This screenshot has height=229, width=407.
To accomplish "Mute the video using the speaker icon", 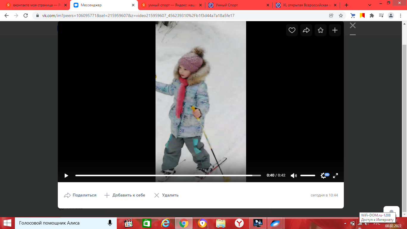I will tap(293, 176).
